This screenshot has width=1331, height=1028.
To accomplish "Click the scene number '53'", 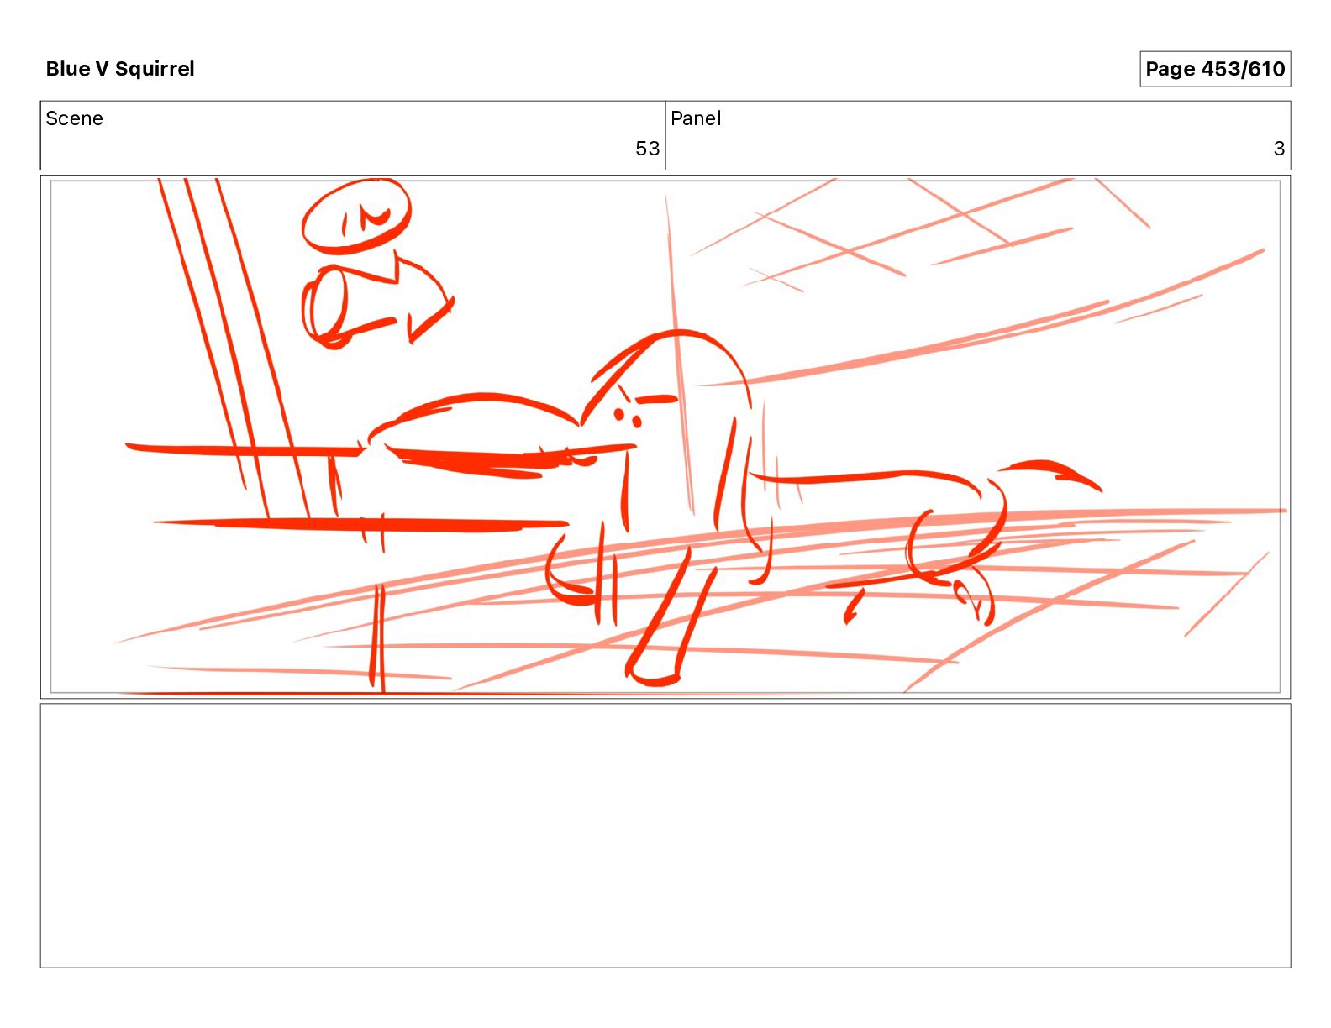I will 647,149.
